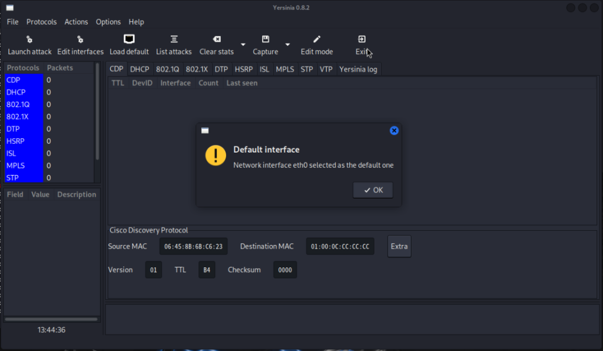Click the Clear stats toolbar icon
The height and width of the screenshot is (351, 603).
217,39
